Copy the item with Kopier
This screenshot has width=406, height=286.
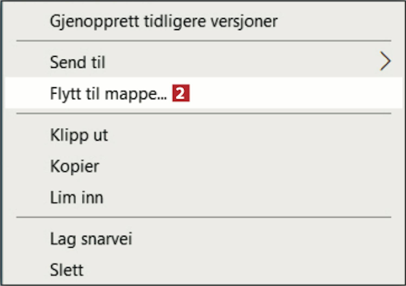pos(75,166)
